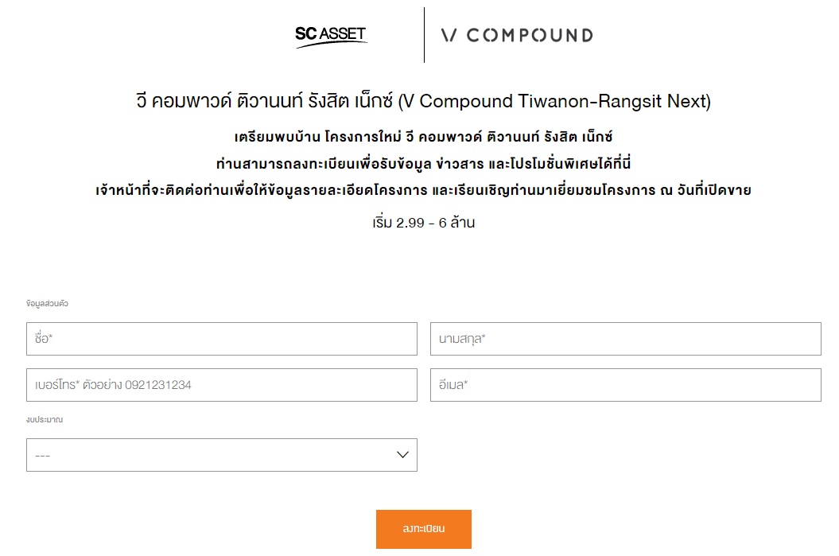
Task: Click the งบประมาณ label above the dropdown
Action: coord(45,419)
